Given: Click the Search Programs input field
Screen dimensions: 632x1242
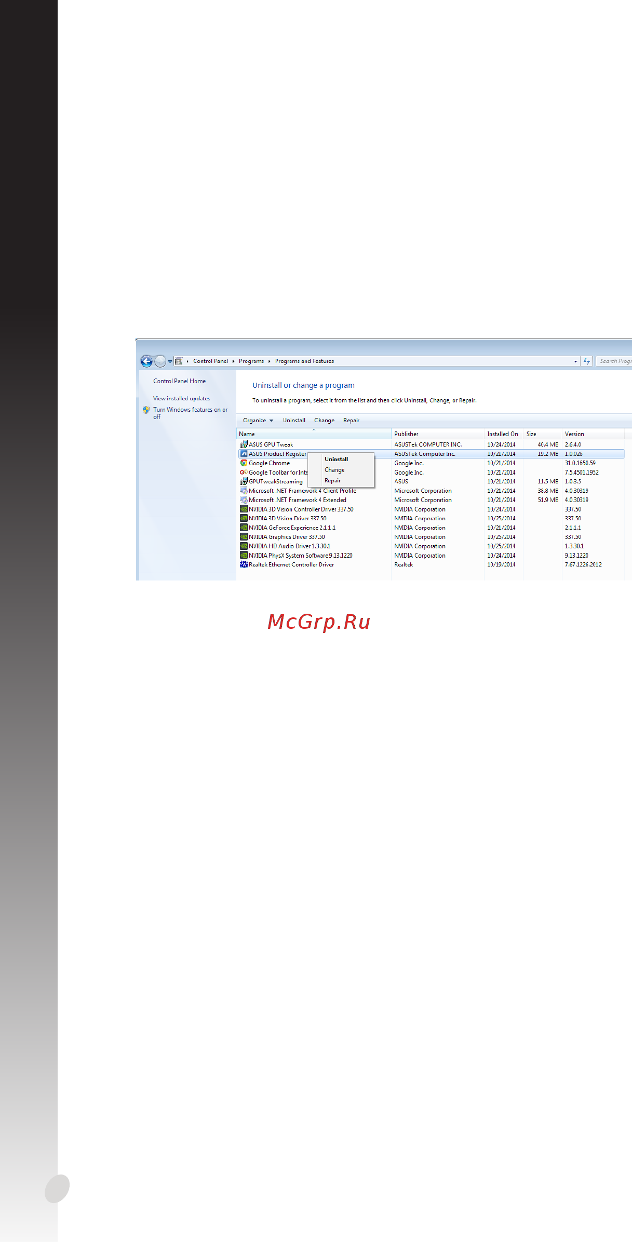Looking at the screenshot, I should [x=614, y=361].
